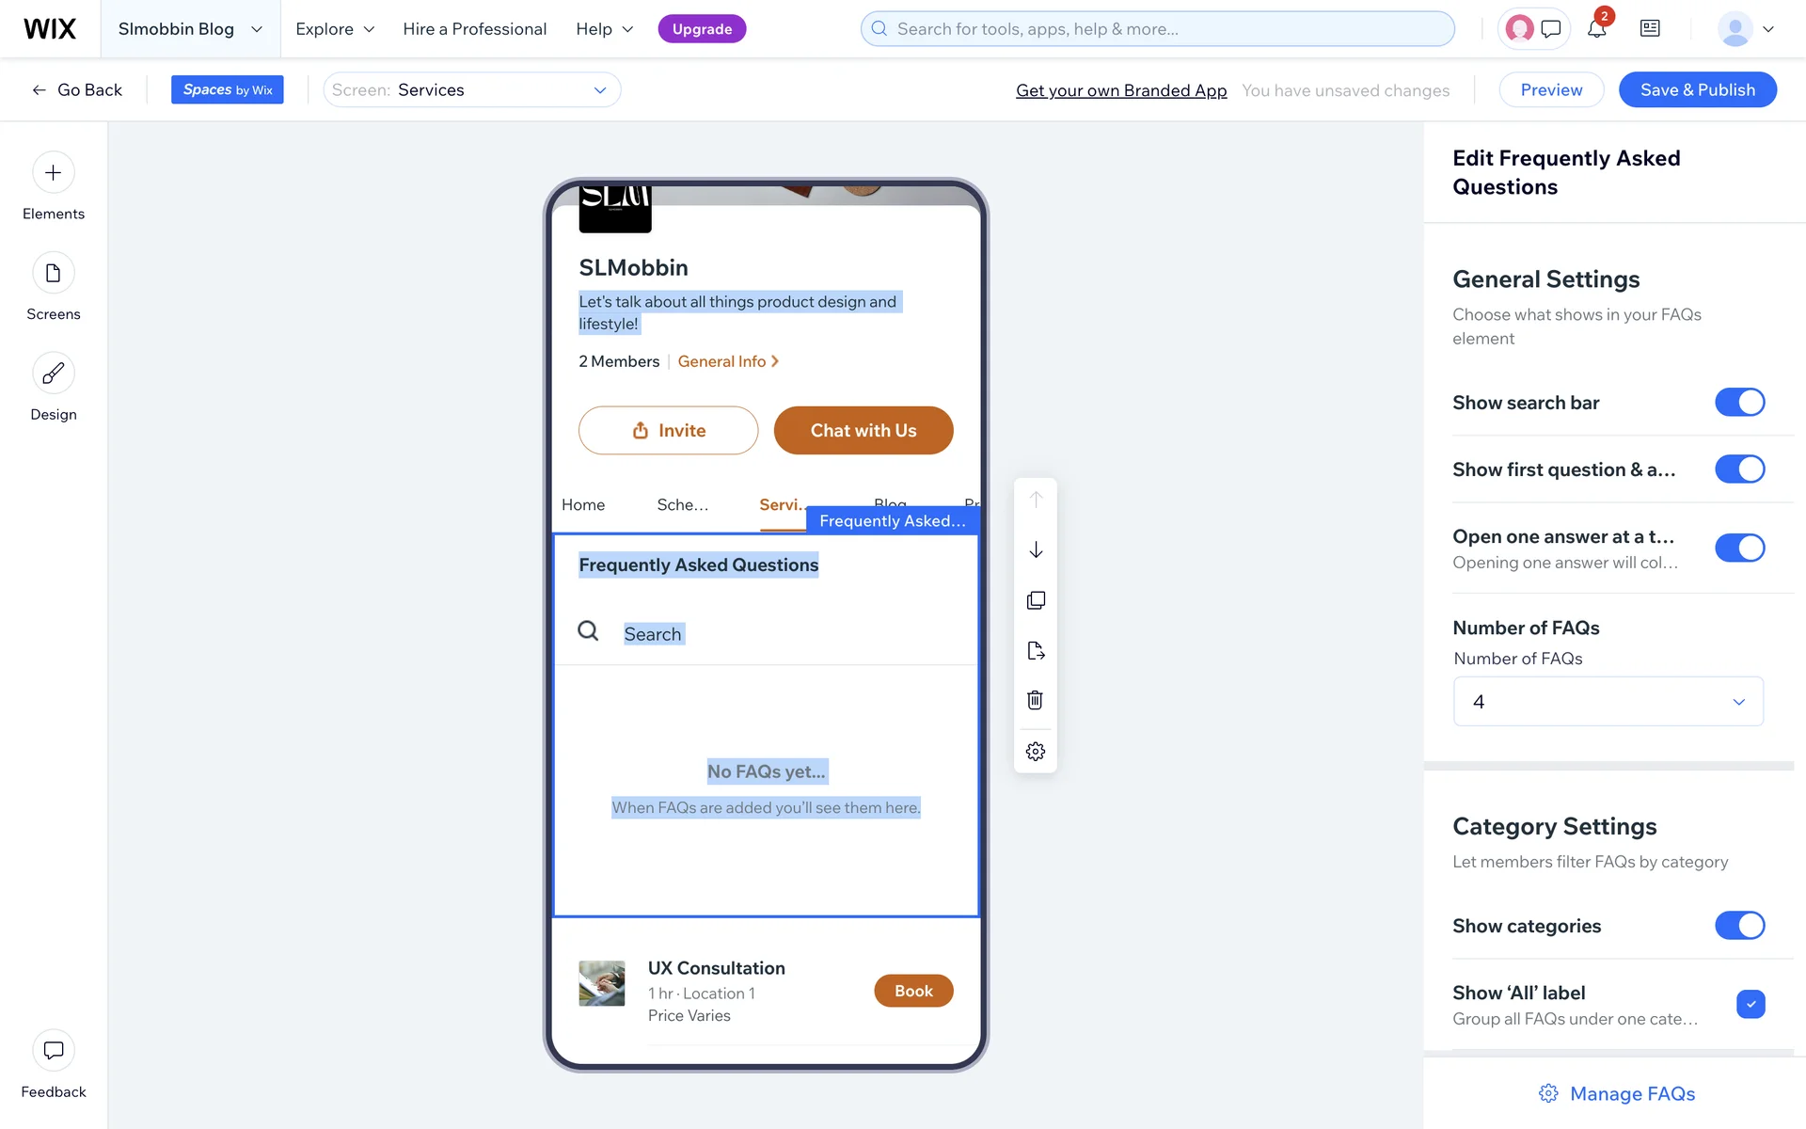
Task: Move the FAQ element down
Action: tap(1036, 549)
